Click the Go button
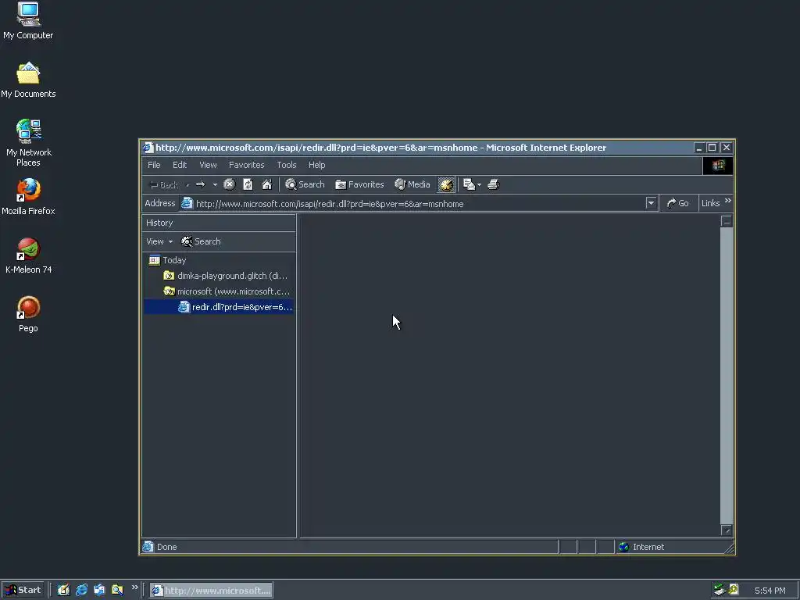The width and height of the screenshot is (800, 600). 678,203
